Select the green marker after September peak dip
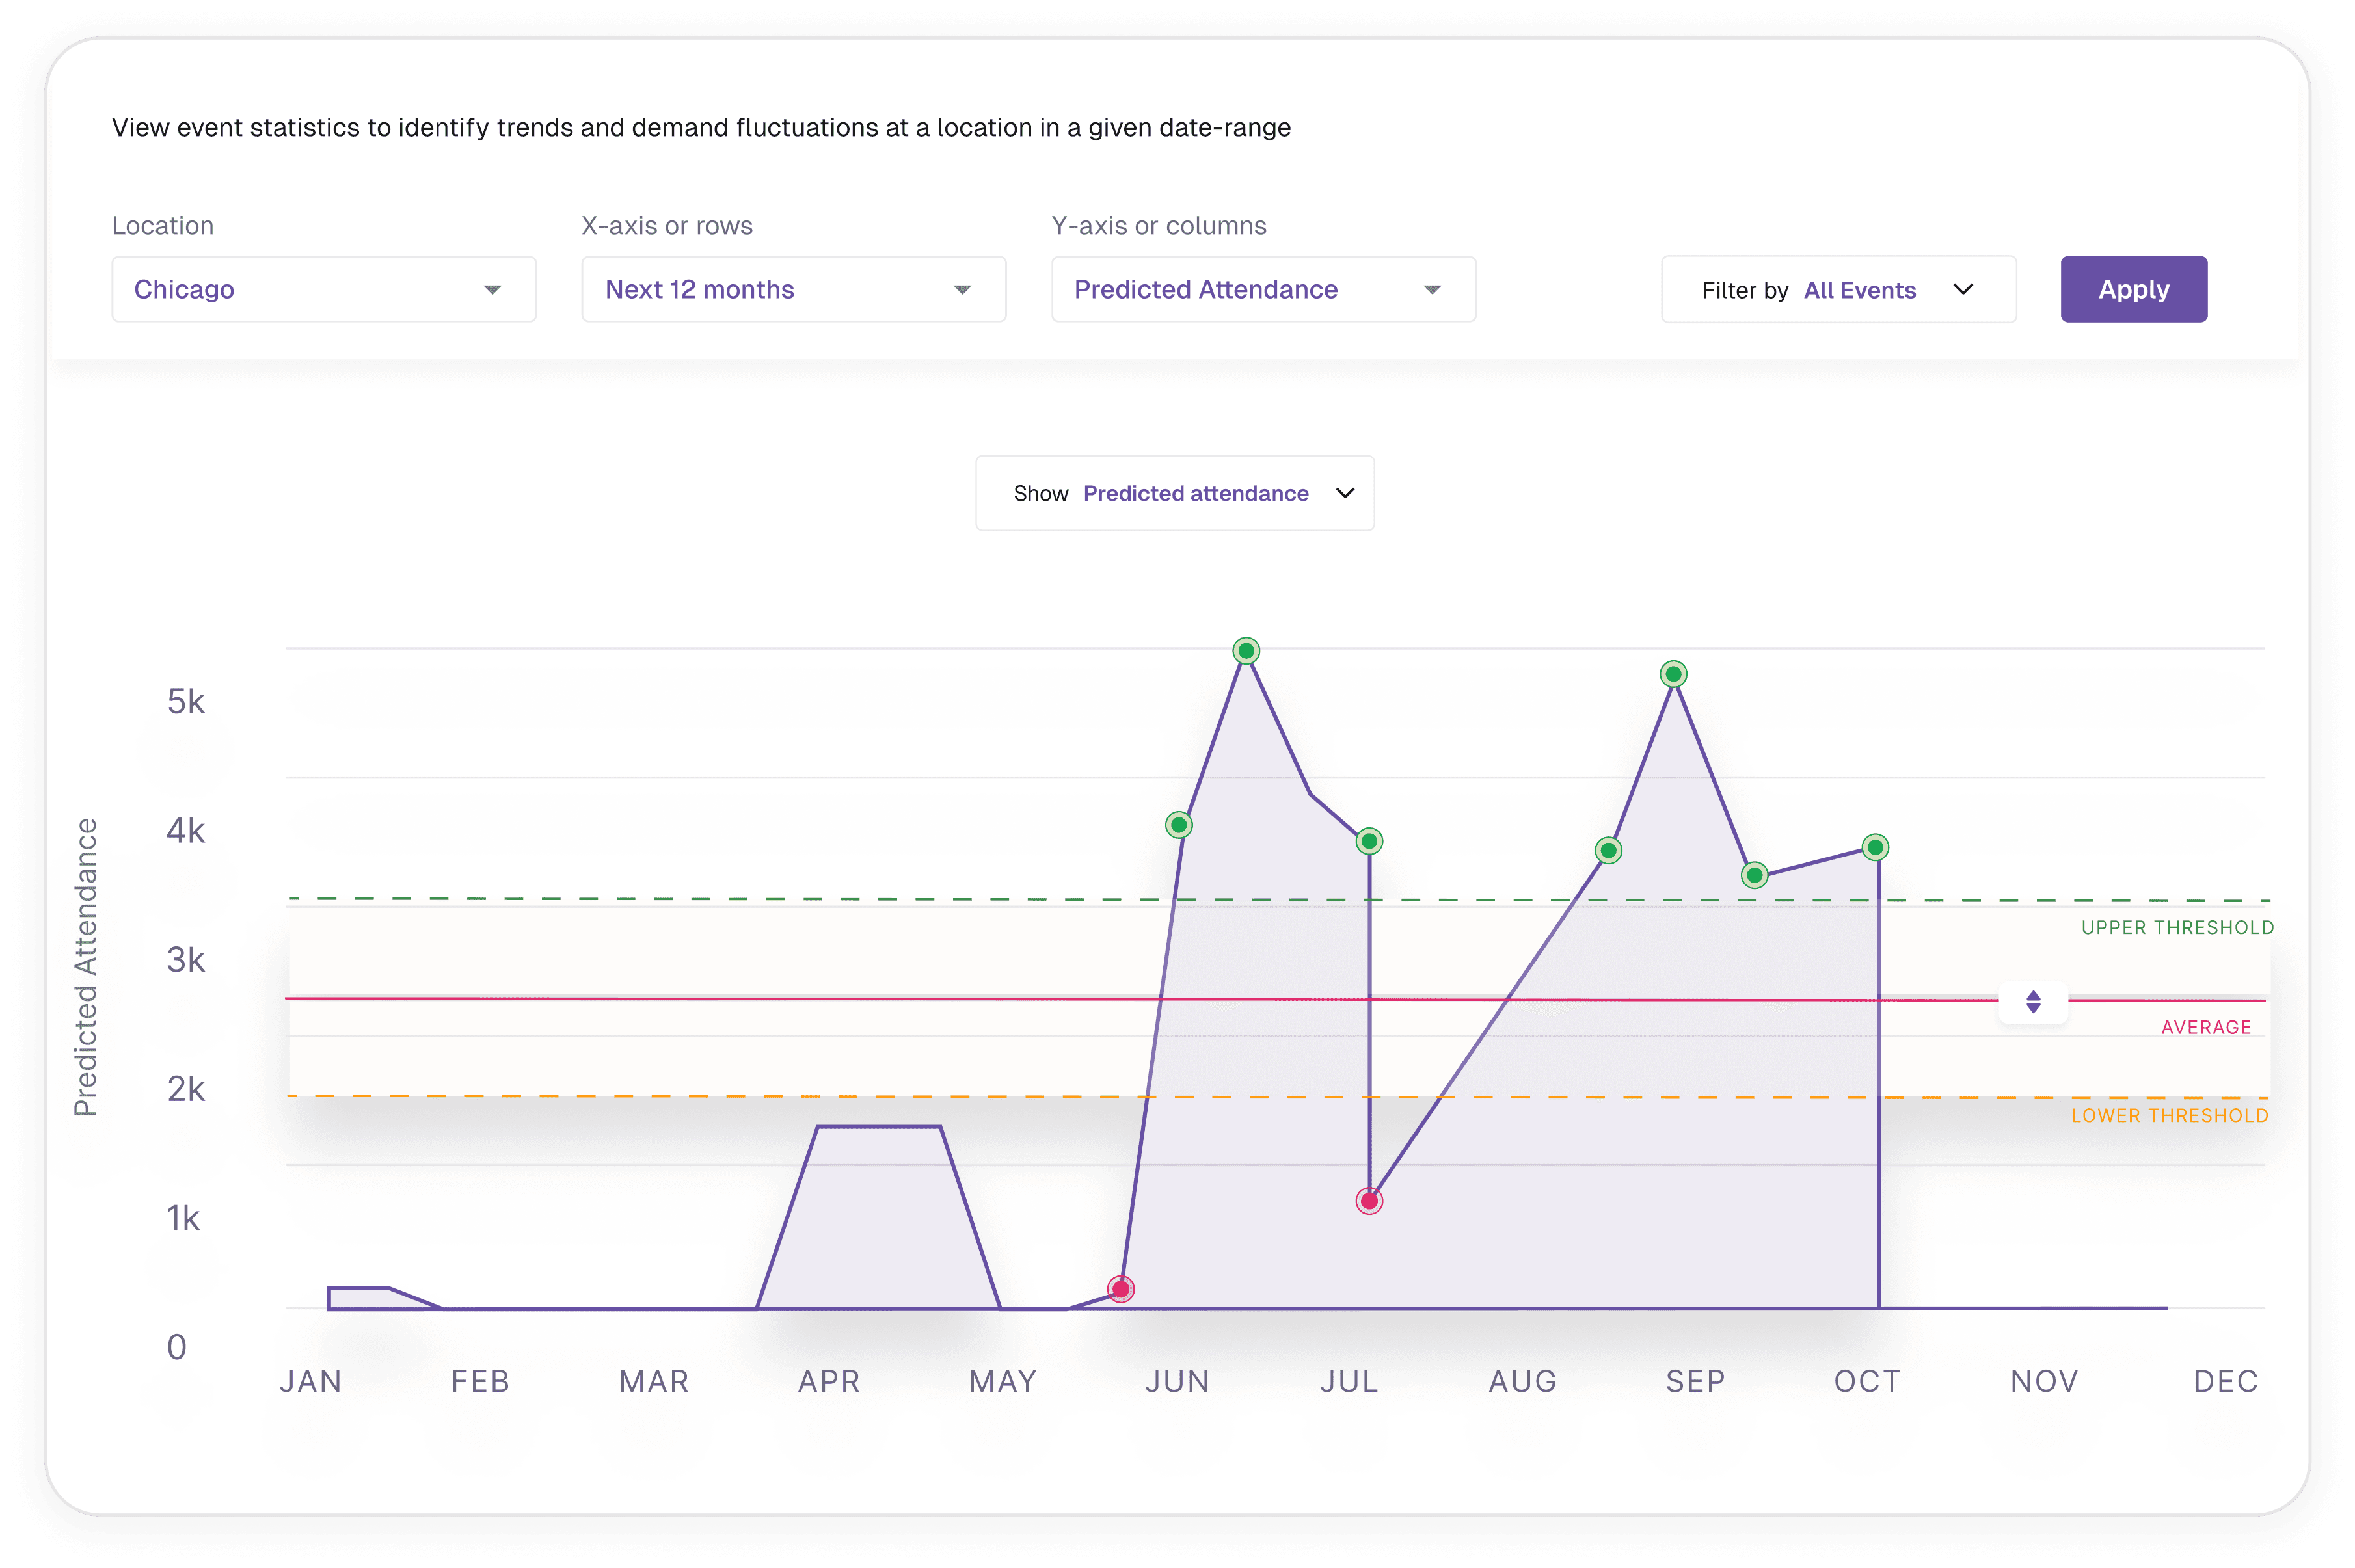This screenshot has width=2355, height=1568. (x=1754, y=875)
